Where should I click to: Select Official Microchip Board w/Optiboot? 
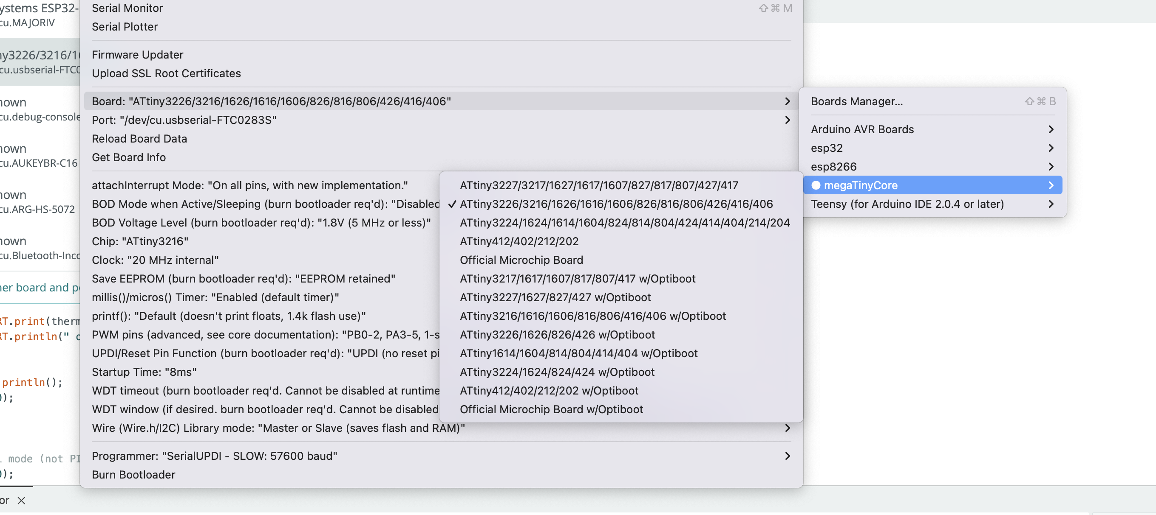[x=621, y=409]
